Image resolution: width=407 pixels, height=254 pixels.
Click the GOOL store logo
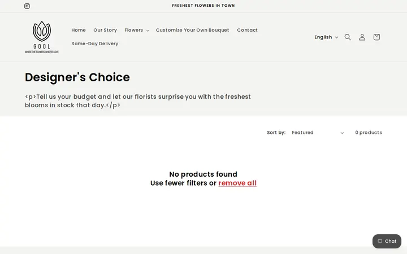(42, 37)
